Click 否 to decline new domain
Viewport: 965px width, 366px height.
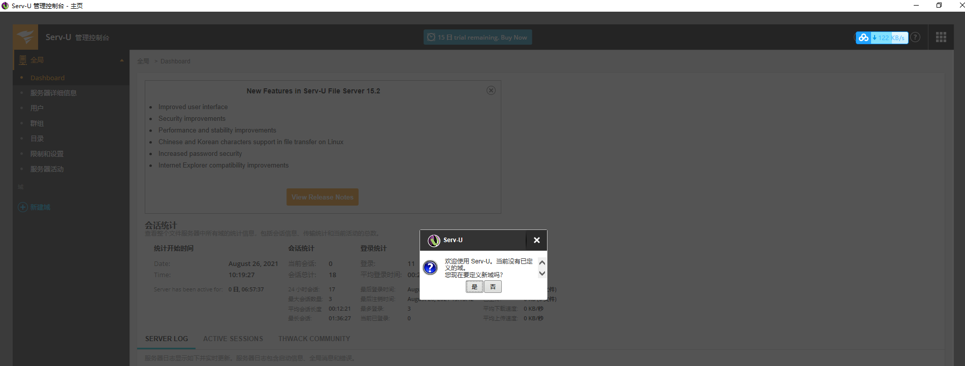[493, 287]
